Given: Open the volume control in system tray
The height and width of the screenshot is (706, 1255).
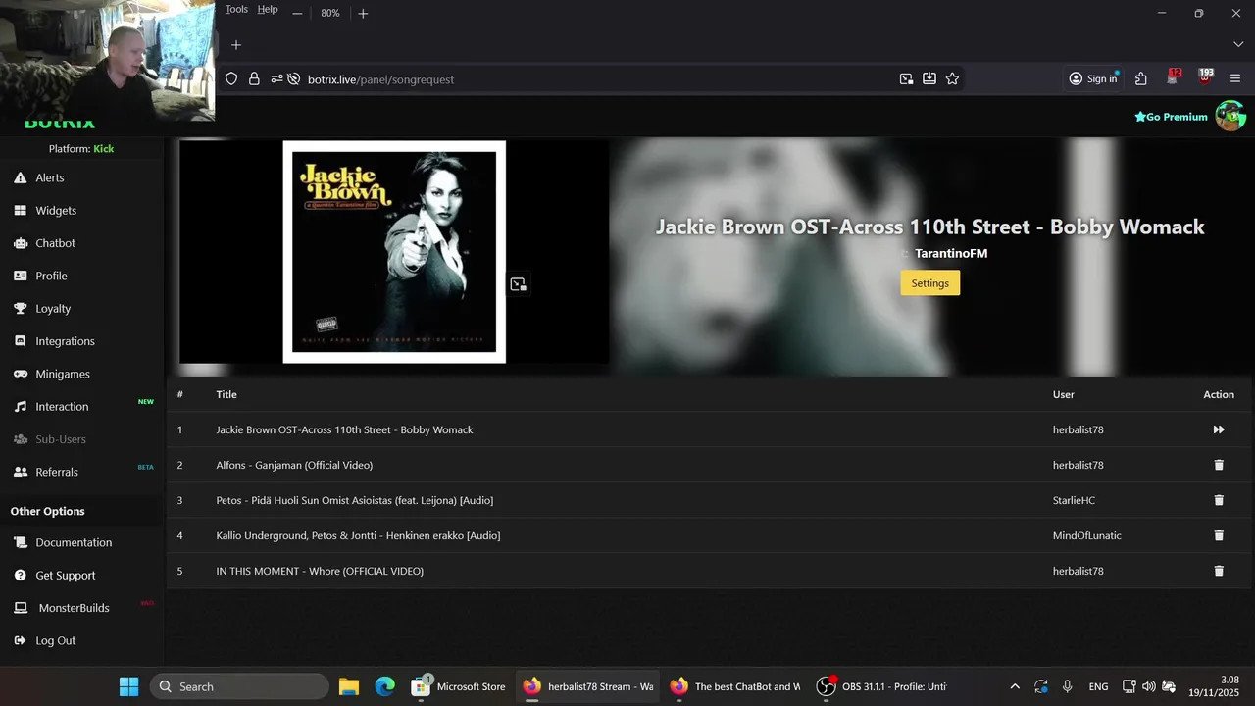Looking at the screenshot, I should click(x=1148, y=686).
